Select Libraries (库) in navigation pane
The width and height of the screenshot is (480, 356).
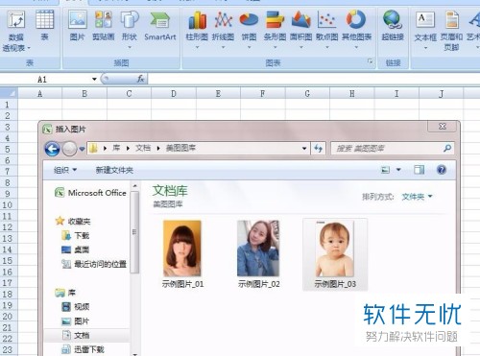click(x=65, y=293)
